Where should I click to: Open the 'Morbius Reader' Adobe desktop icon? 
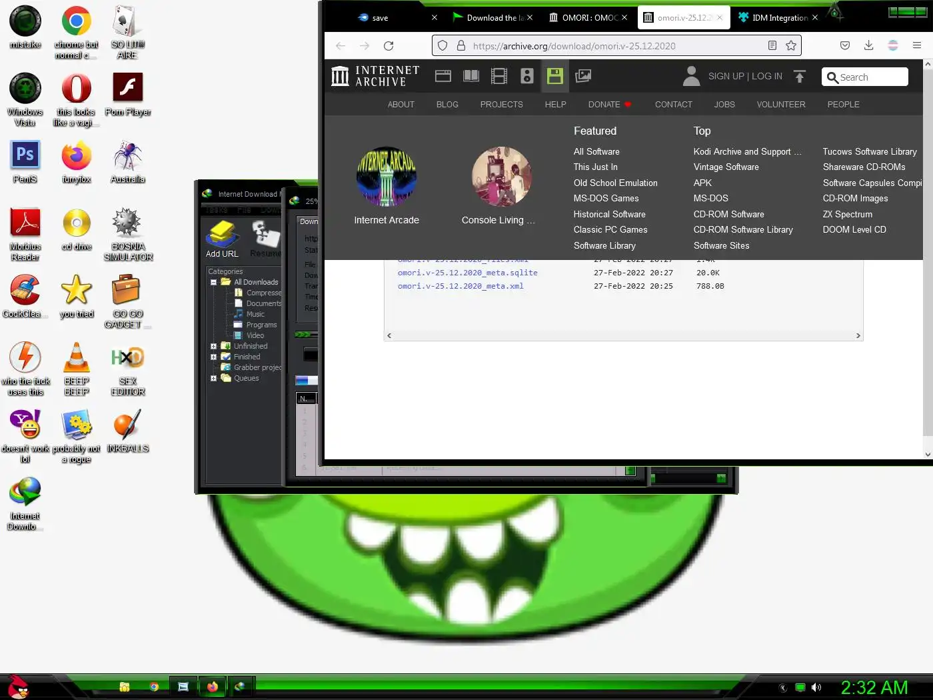(25, 234)
